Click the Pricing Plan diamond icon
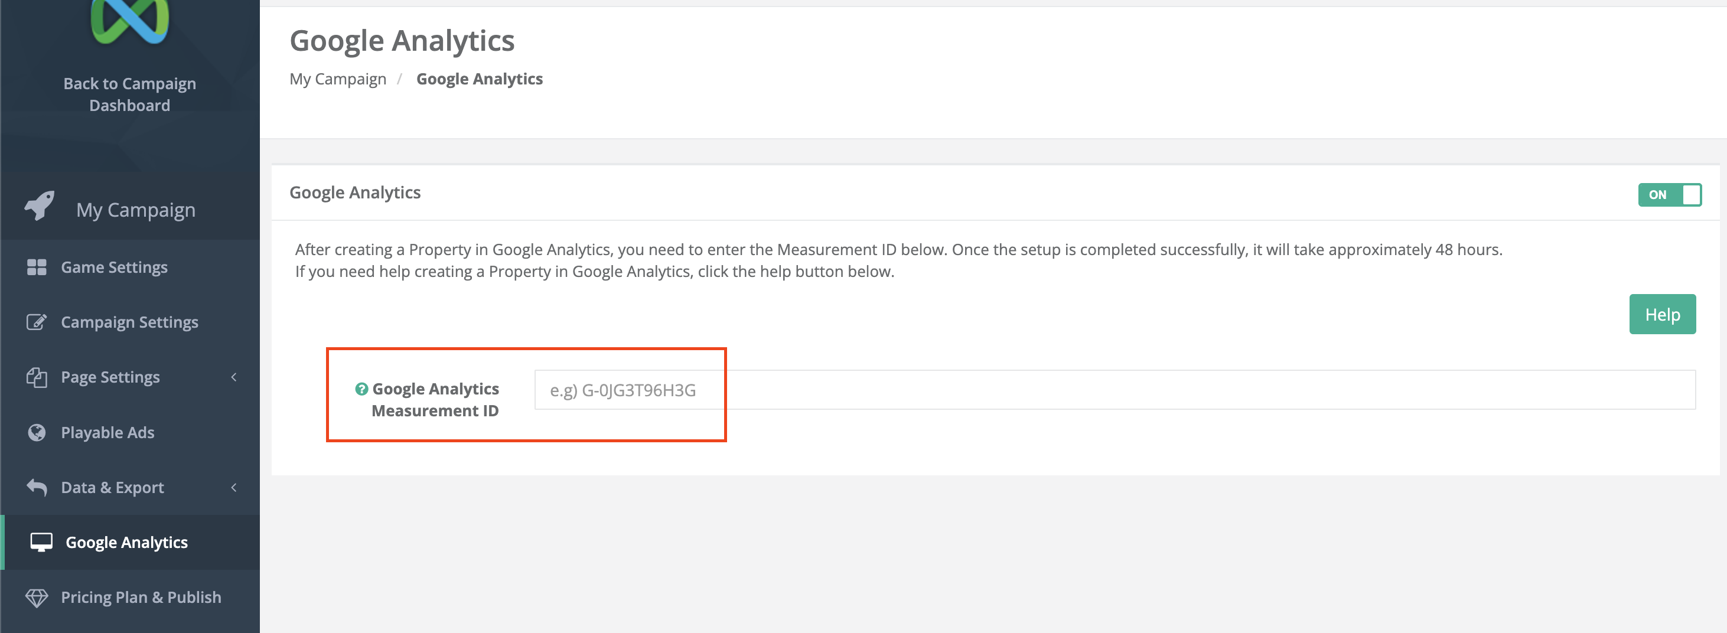The width and height of the screenshot is (1727, 633). pos(37,598)
